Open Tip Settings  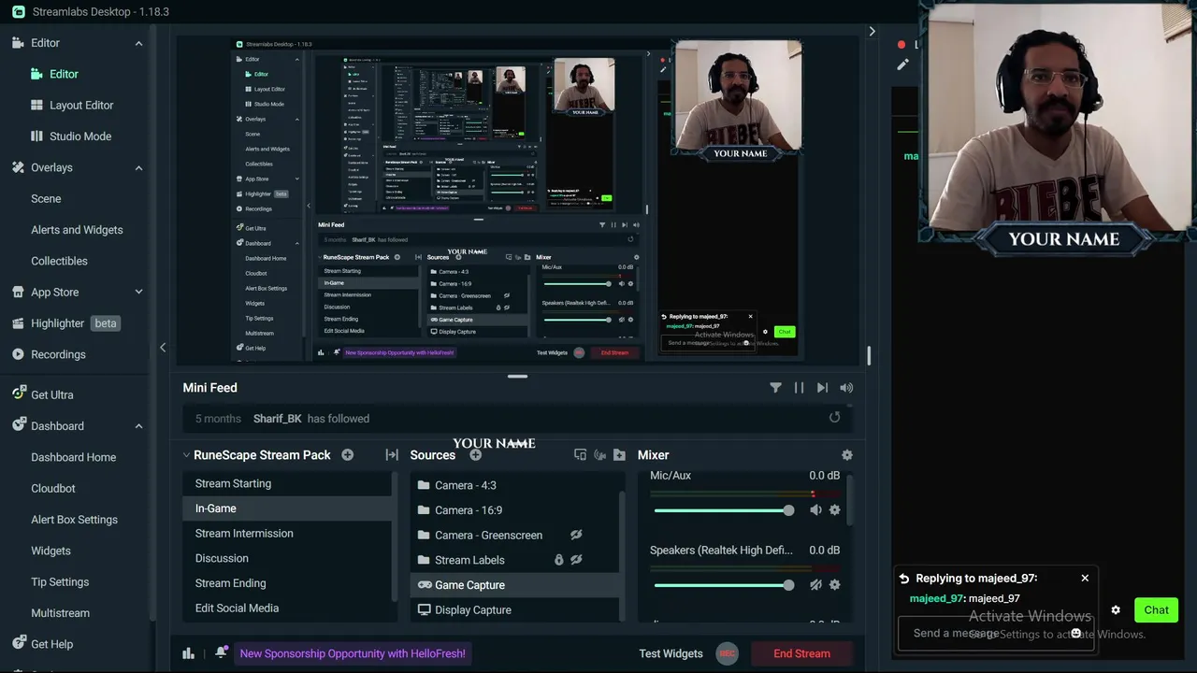point(60,581)
